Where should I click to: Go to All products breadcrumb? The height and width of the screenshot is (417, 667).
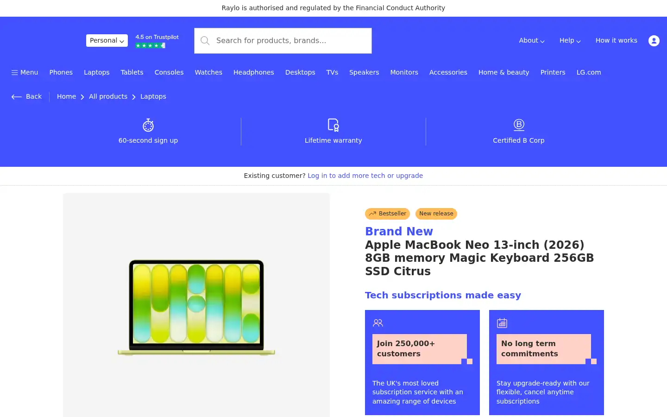pyautogui.click(x=108, y=96)
